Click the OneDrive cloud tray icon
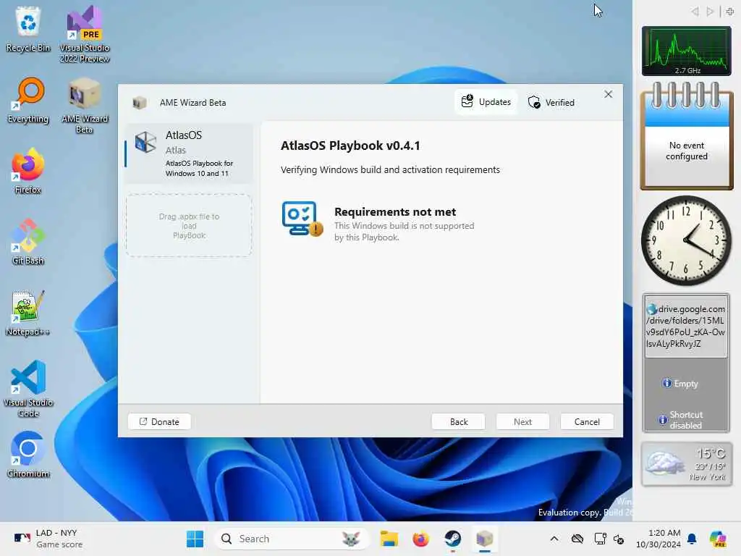 577,539
